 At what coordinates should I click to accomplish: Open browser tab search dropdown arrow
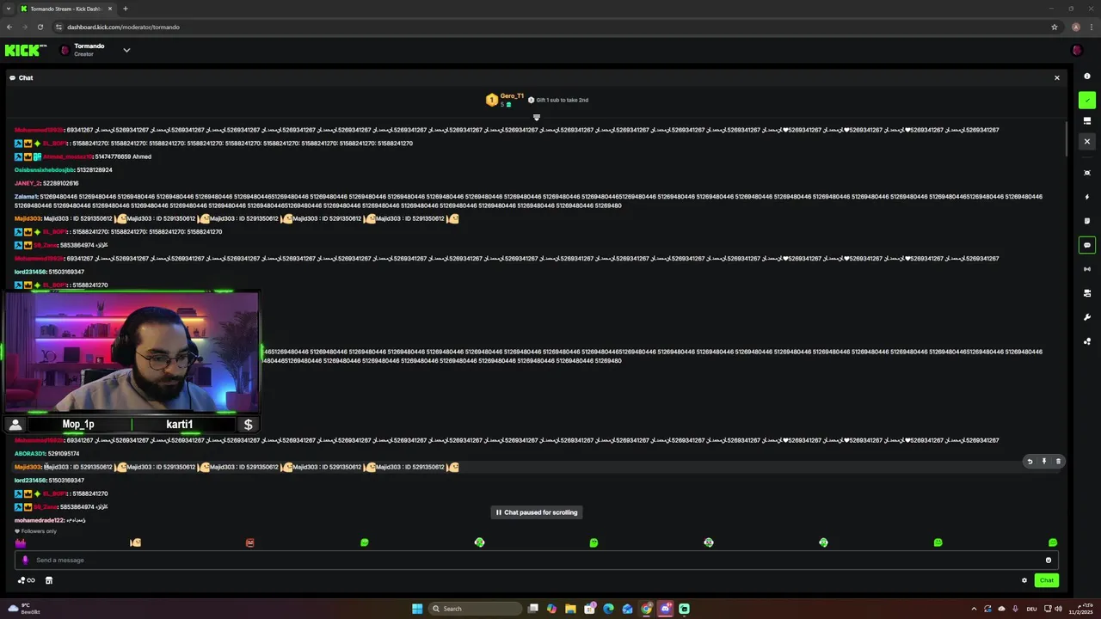click(8, 9)
